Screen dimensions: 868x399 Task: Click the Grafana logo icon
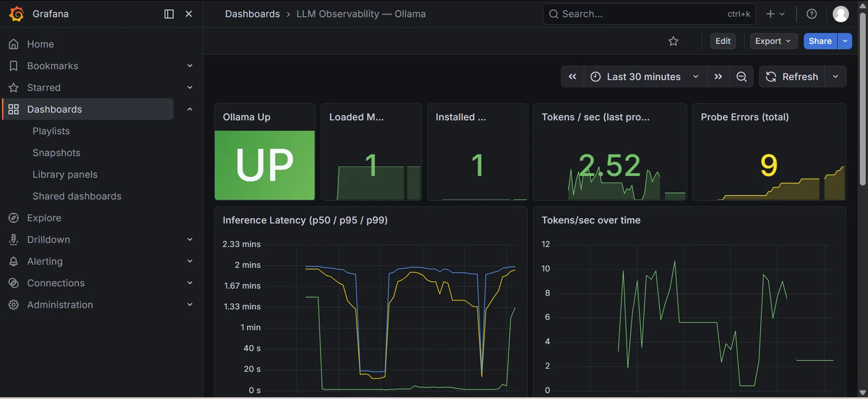click(16, 14)
